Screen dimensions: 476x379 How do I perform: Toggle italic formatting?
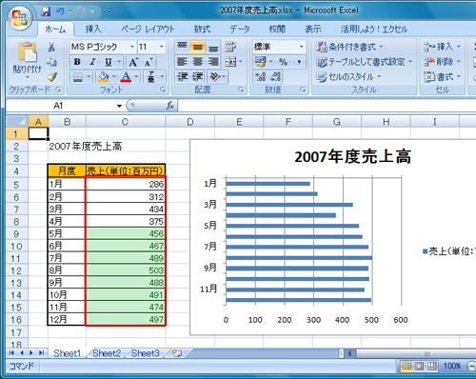(x=92, y=62)
